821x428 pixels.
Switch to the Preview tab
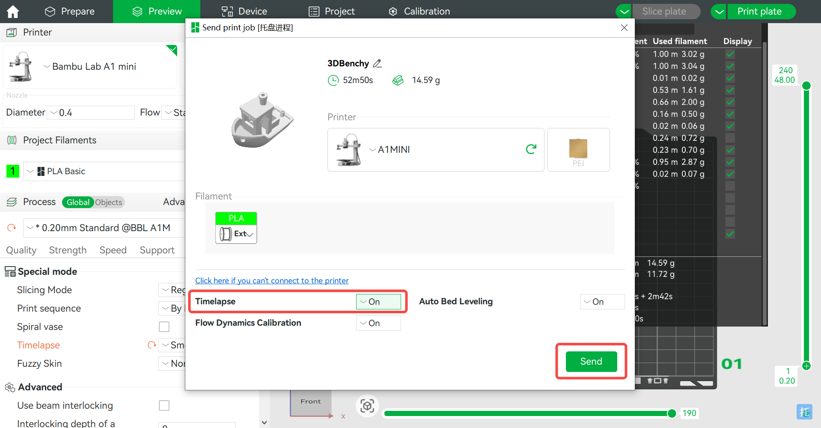[157, 12]
